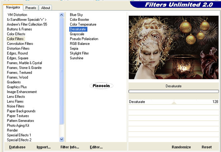Select Frames, Marble & Crystal

[x=25, y=63]
